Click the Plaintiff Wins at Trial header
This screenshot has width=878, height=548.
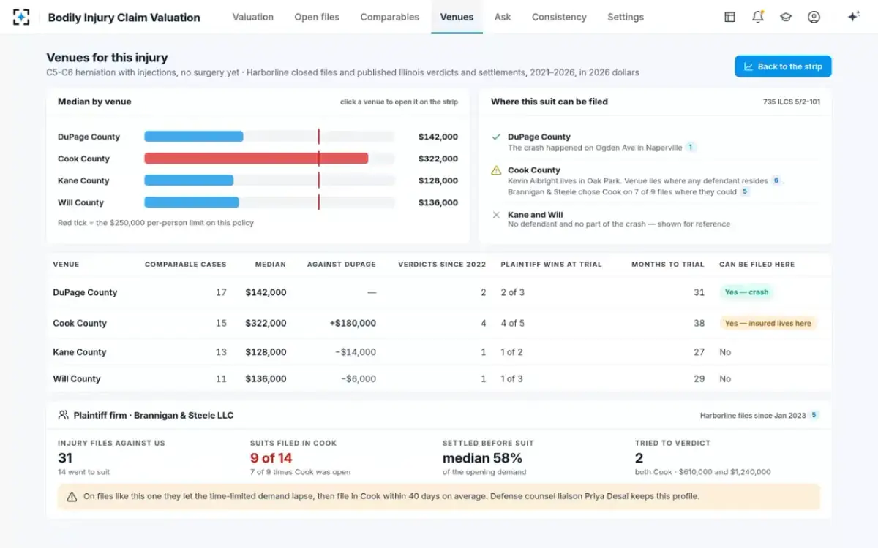(551, 265)
